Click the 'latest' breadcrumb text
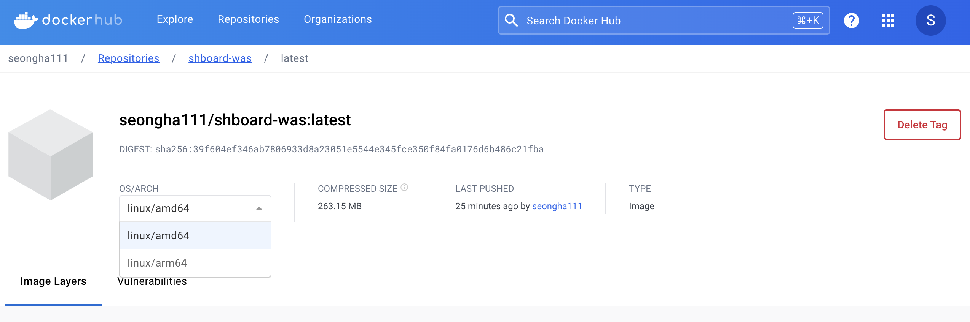 [294, 58]
